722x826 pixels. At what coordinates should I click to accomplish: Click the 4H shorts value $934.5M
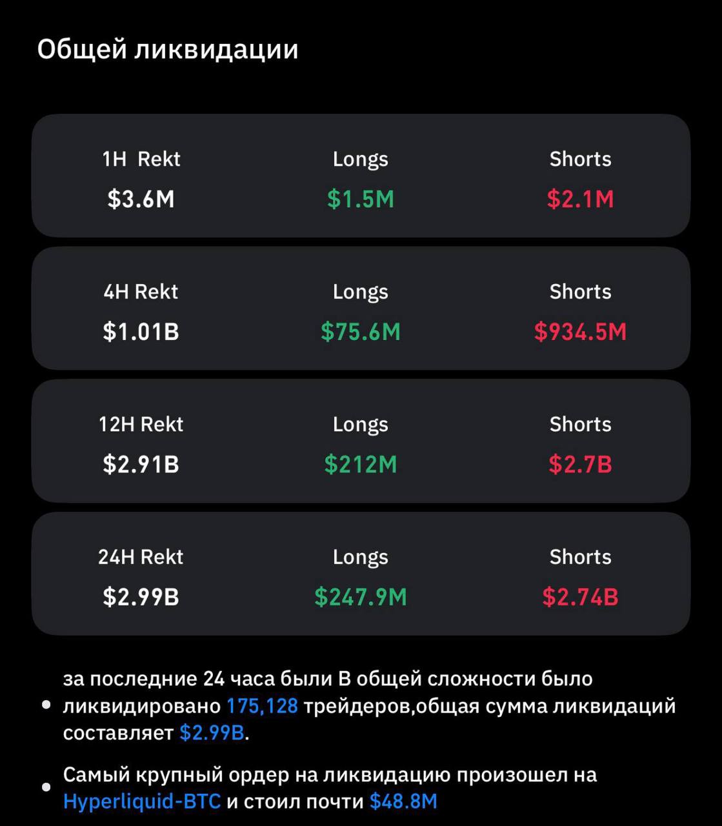point(580,332)
